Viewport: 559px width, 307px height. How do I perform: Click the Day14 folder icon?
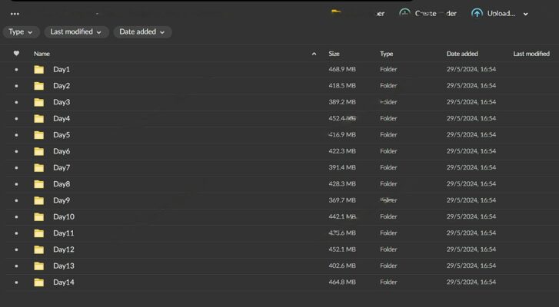point(38,282)
